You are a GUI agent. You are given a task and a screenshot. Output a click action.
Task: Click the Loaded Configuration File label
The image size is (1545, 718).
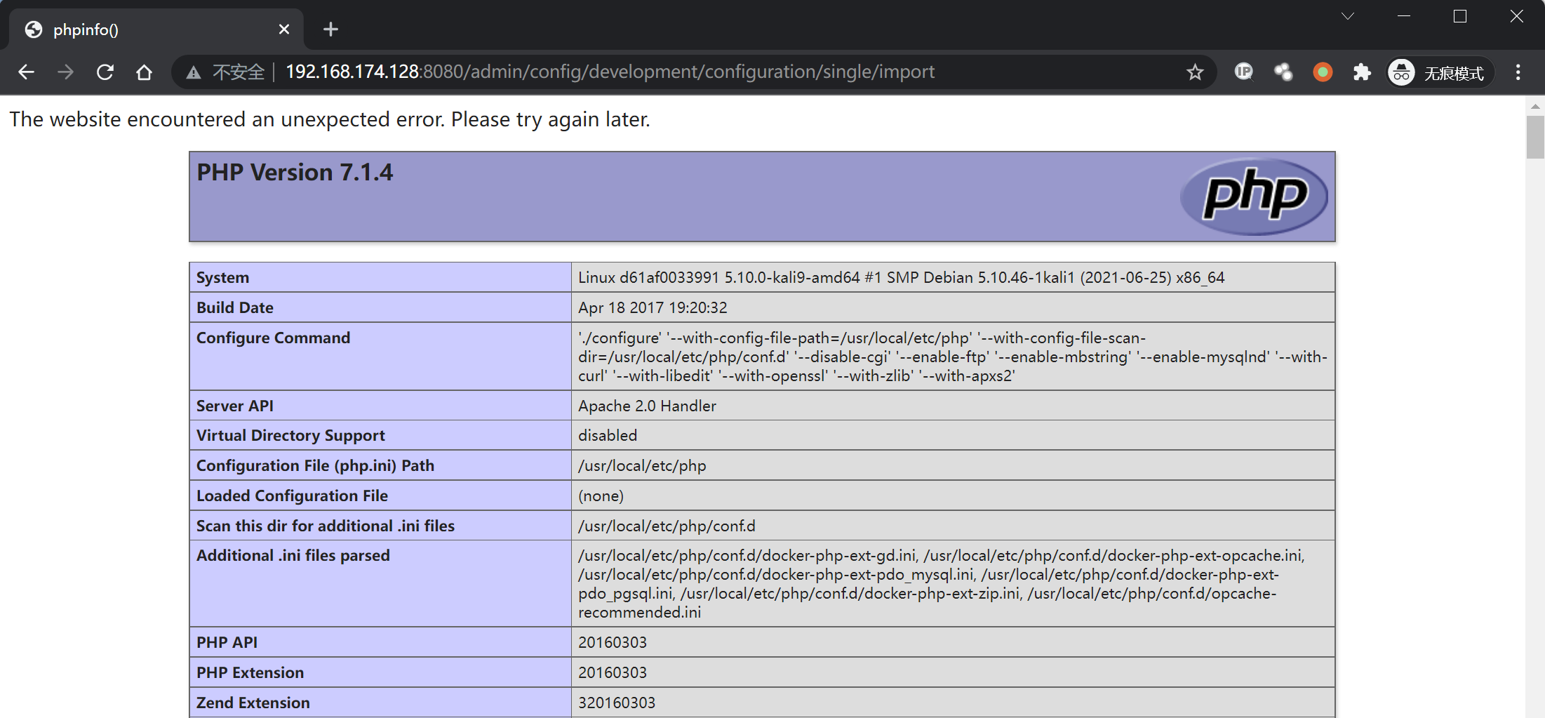coord(292,496)
